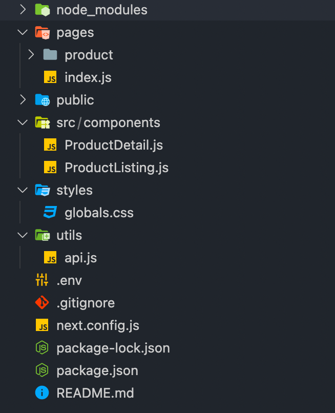
Task: Click the JS icon next to index.js
Action: [50, 77]
